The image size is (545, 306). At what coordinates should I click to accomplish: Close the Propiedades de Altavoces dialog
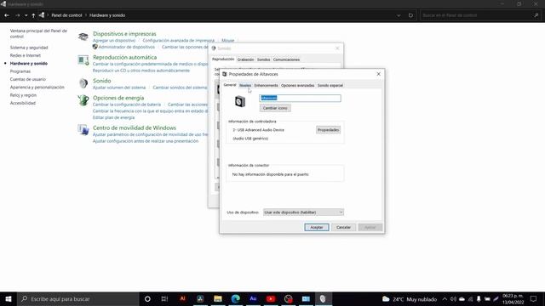[378, 74]
